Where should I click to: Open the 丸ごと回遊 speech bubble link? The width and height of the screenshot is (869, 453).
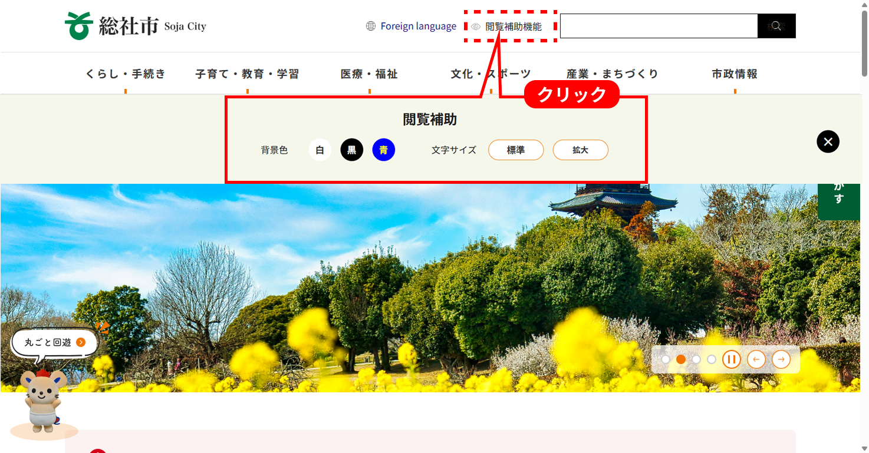click(55, 342)
